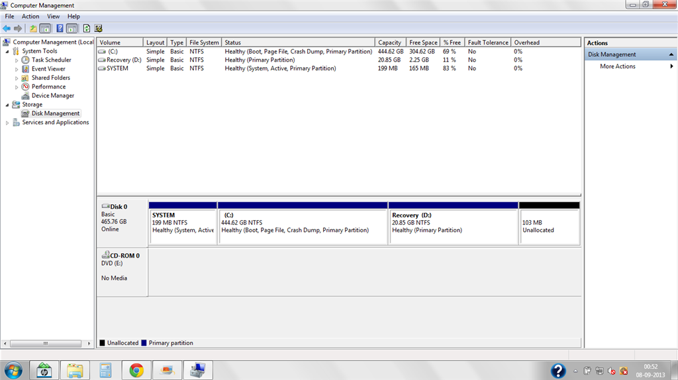Select Performance gauge icon in tree
Viewport: 678px width, 380px height.
(x=26, y=87)
